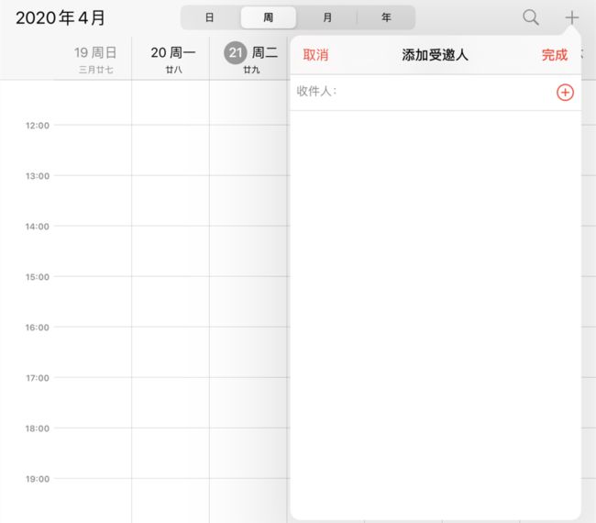Image resolution: width=596 pixels, height=523 pixels.
Task: Select the 19 周日 day header
Action: pos(95,52)
